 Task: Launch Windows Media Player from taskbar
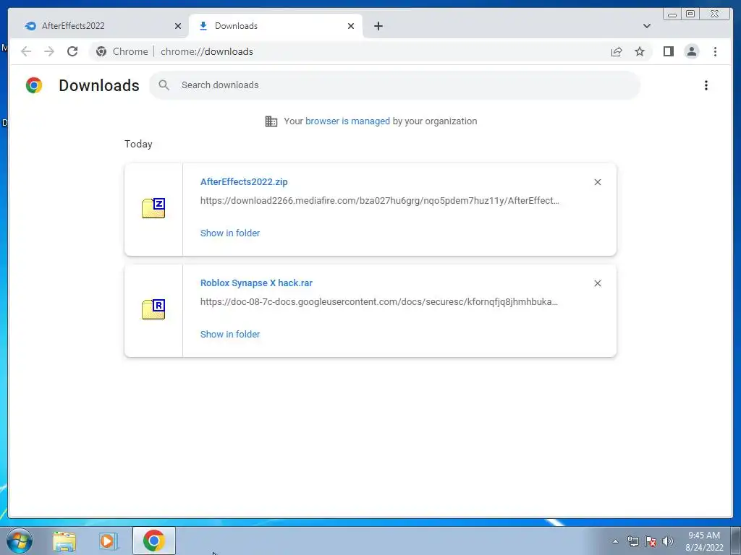[108, 541]
